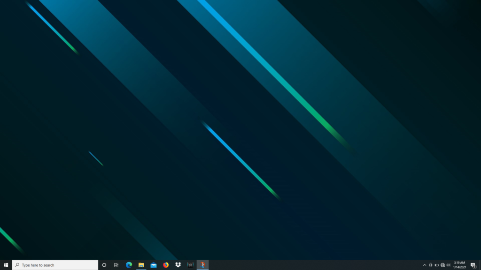
Task: Open the volume speaker icon
Action: click(x=449, y=265)
